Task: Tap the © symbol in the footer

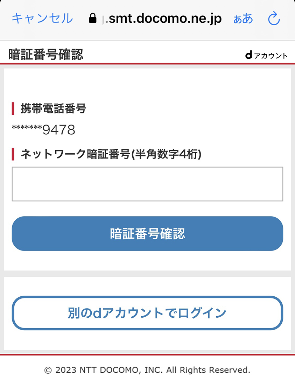Action: pyautogui.click(x=48, y=370)
